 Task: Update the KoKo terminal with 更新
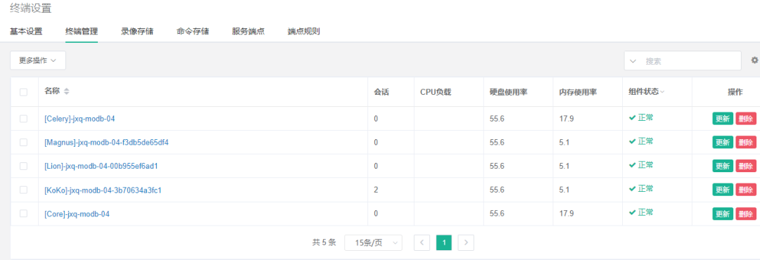[723, 190]
